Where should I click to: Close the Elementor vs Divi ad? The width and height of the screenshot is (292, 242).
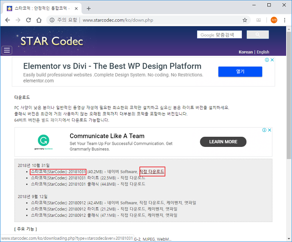tap(272, 60)
